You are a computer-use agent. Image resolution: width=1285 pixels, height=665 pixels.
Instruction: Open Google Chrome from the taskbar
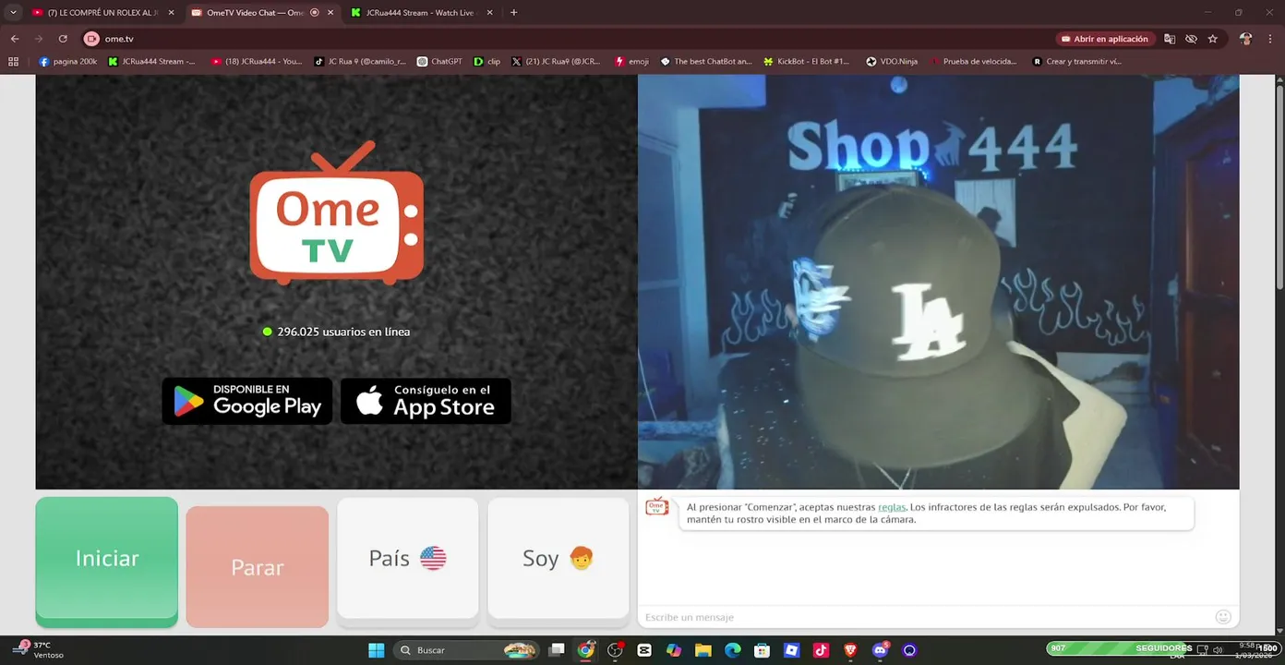click(586, 650)
